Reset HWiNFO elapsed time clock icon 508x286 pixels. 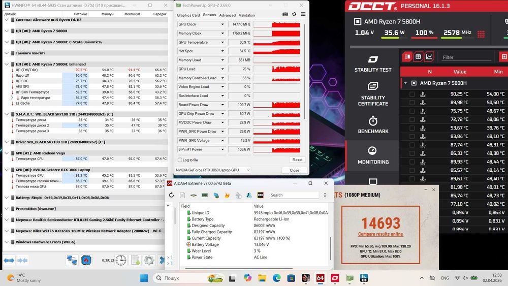pos(121,260)
